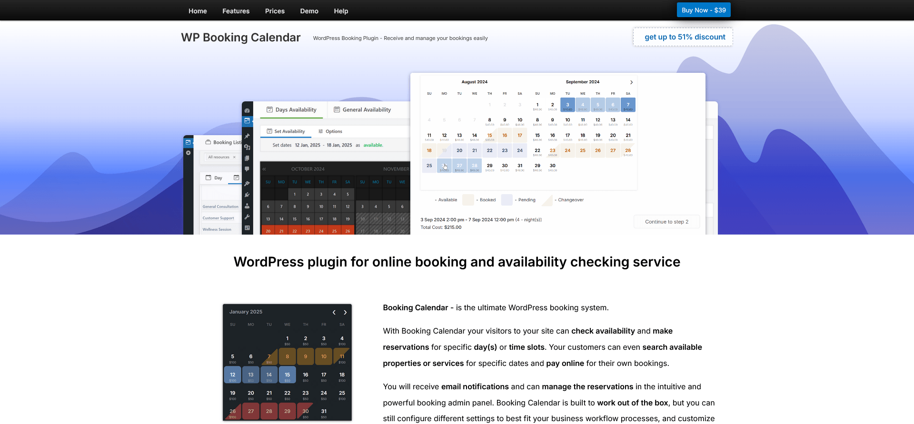Click the Comments bubble icon in admin sidebar
The image size is (914, 424).
tap(247, 169)
